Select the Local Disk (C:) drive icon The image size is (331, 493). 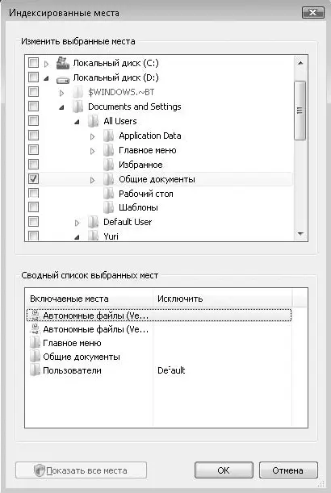pyautogui.click(x=63, y=63)
